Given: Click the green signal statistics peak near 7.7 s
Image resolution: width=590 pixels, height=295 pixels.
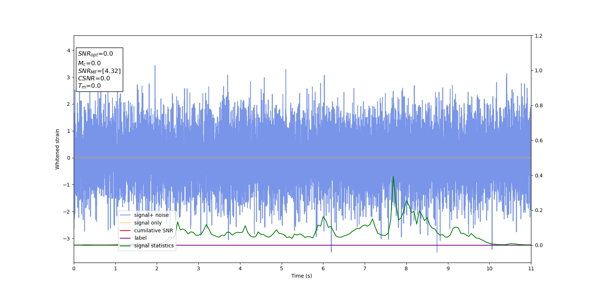Looking at the screenshot, I should coord(393,177).
